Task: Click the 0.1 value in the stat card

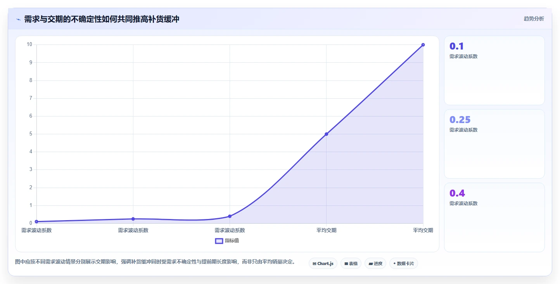Action: (x=456, y=46)
